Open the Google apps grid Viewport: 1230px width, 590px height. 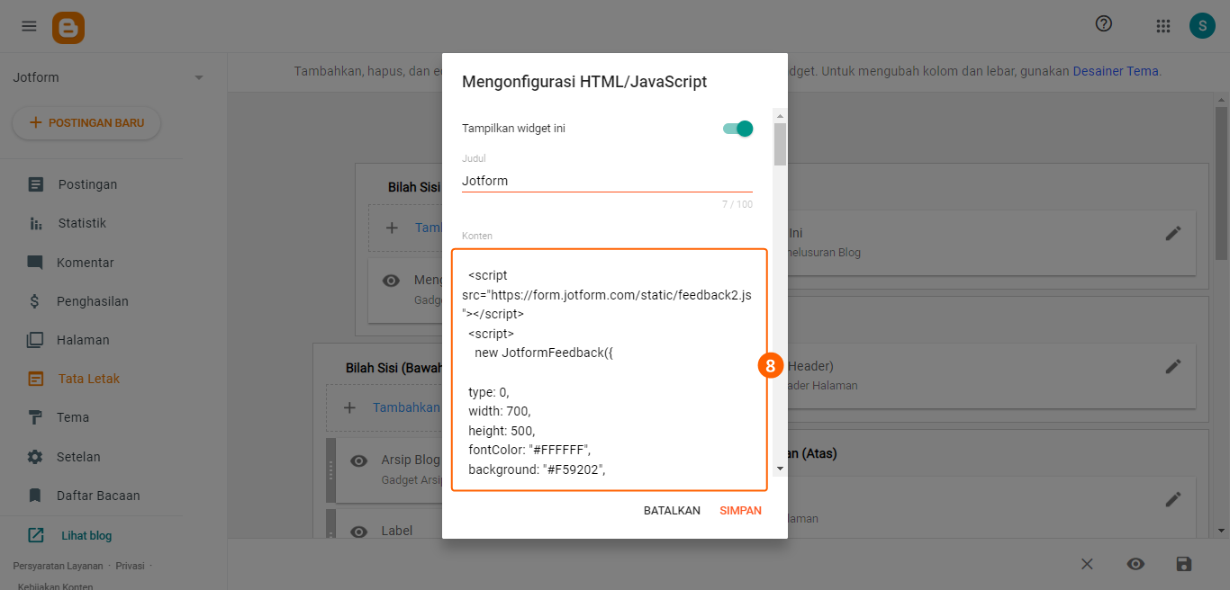pos(1163,26)
